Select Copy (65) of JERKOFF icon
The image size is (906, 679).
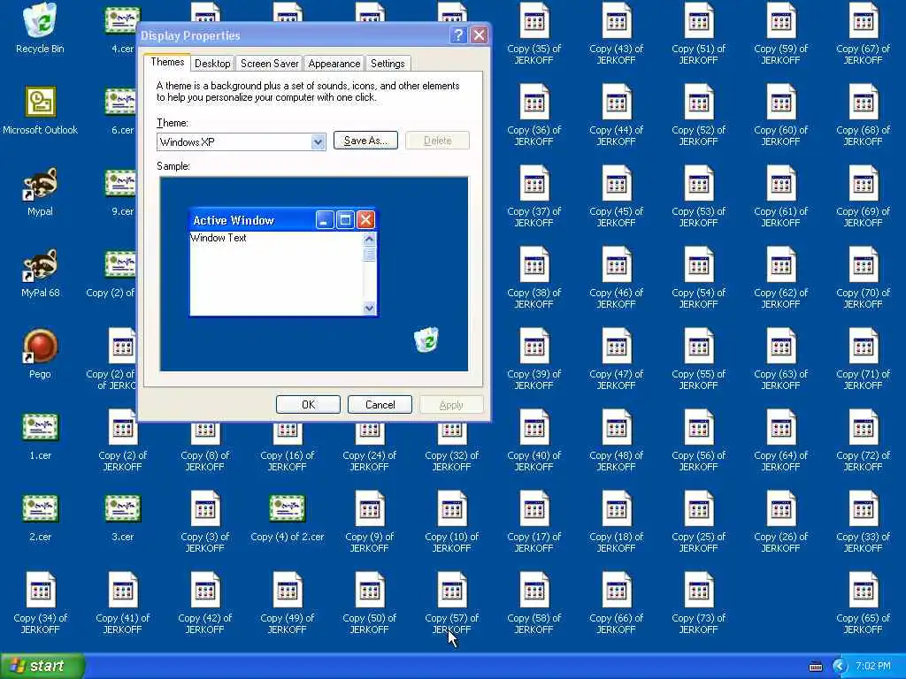(x=863, y=590)
